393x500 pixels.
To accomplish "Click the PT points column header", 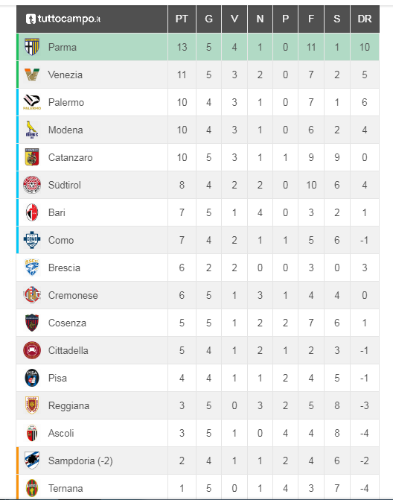I will (x=182, y=19).
